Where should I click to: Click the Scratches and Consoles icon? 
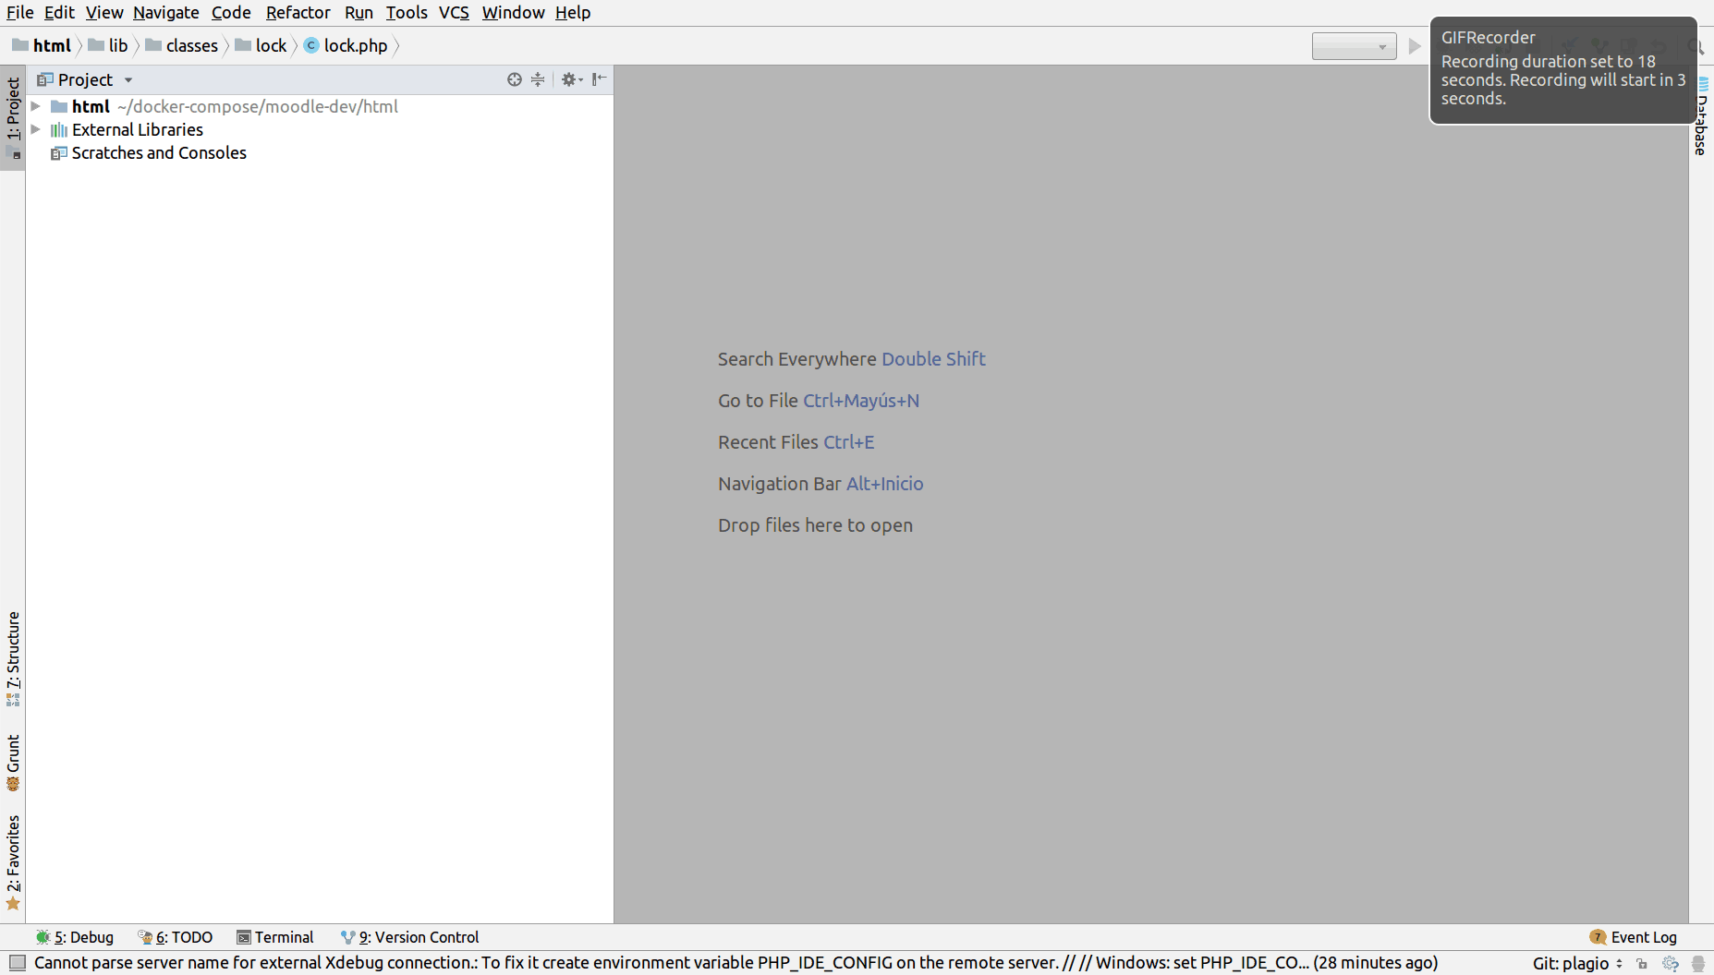pos(59,152)
